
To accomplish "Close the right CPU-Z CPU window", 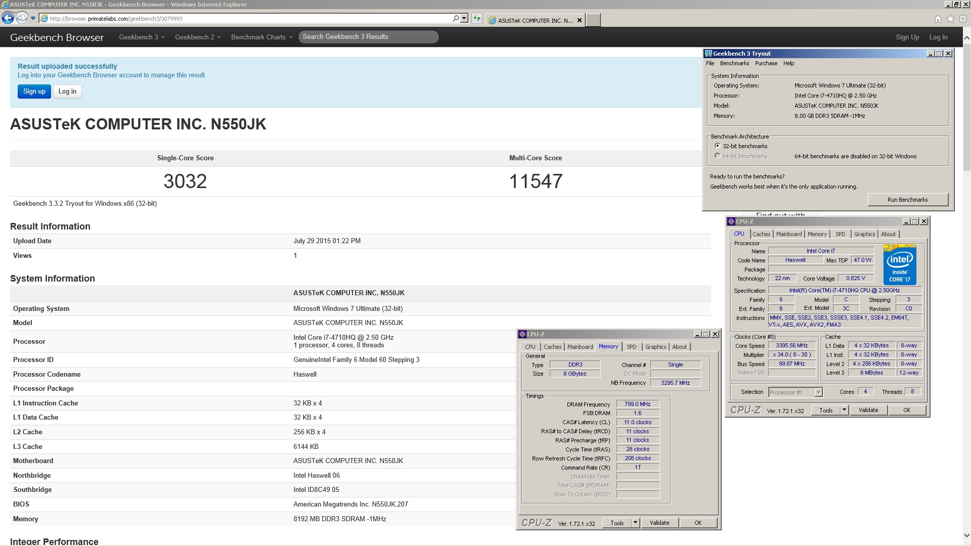I will 924,221.
